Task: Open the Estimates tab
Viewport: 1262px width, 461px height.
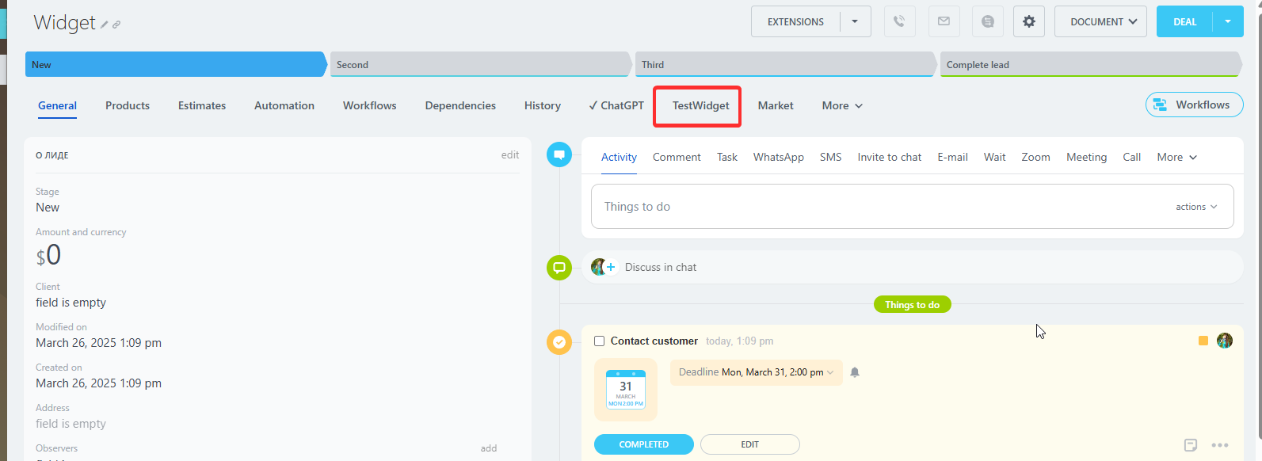Action: [x=202, y=105]
